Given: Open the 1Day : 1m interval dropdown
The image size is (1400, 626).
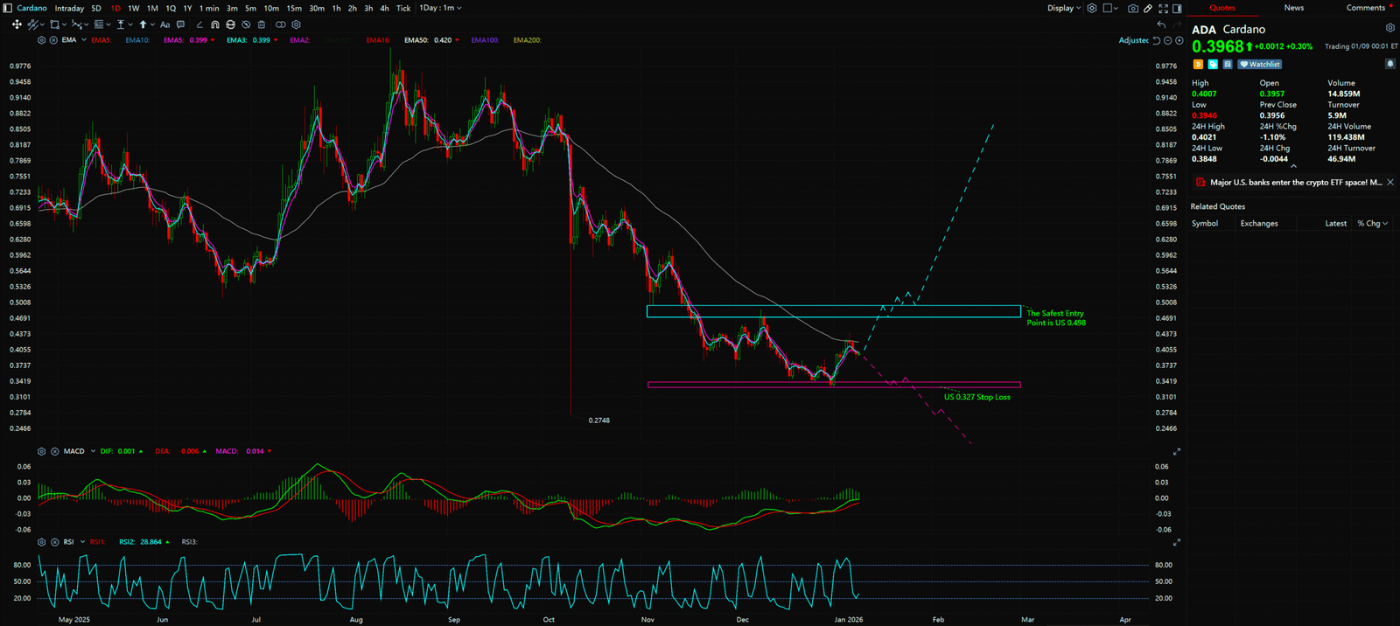Looking at the screenshot, I should pos(440,8).
